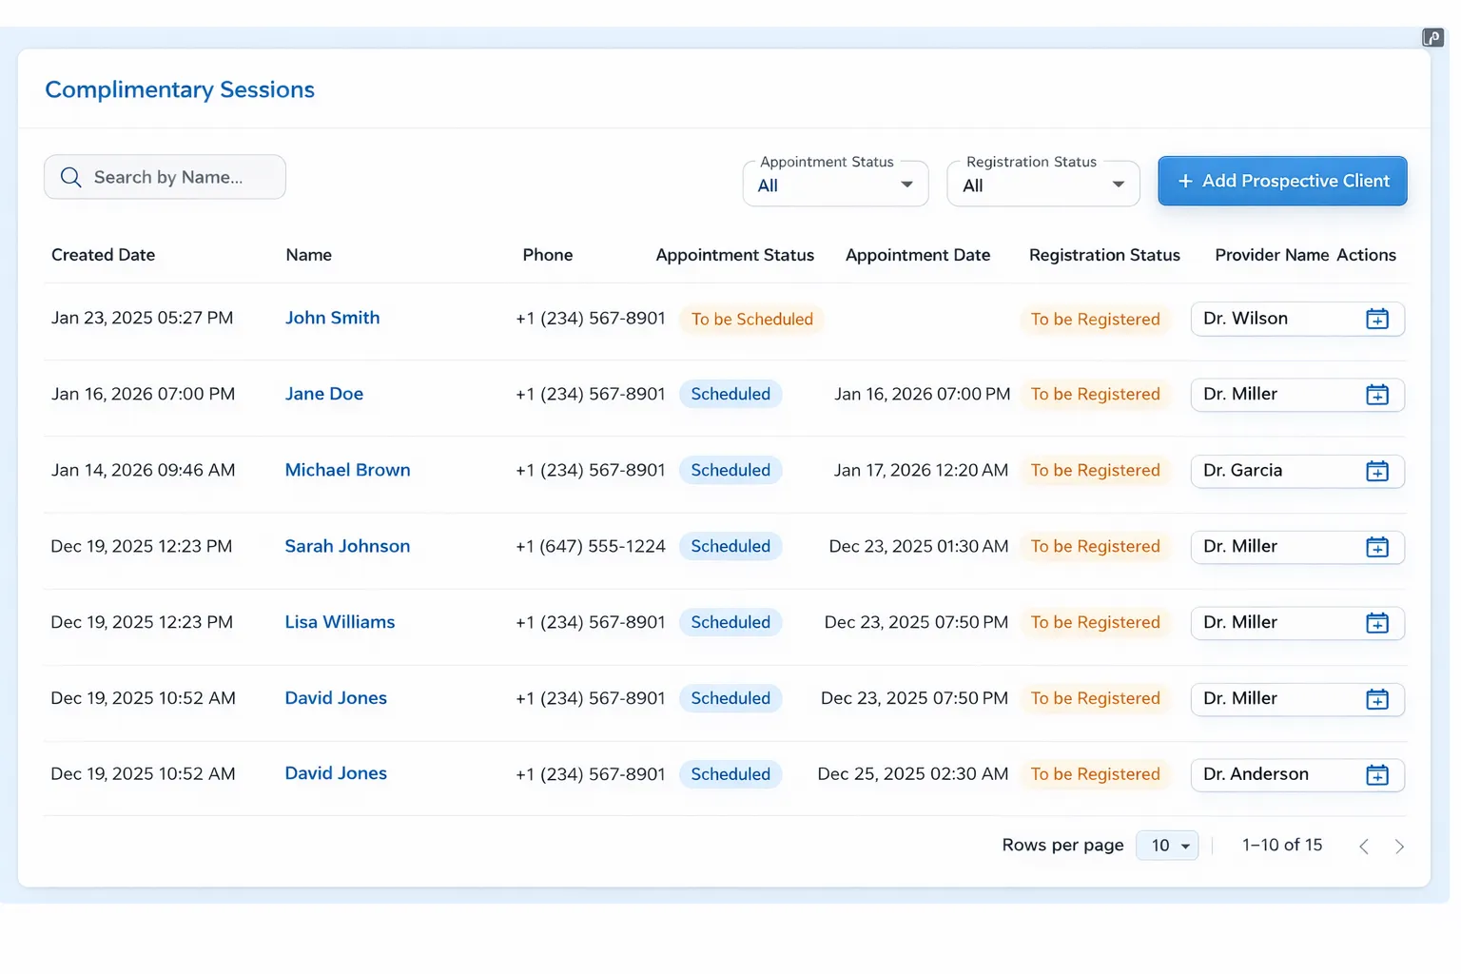This screenshot has width=1461, height=974.
Task: Click the Registration Status column header
Action: pyautogui.click(x=1104, y=255)
